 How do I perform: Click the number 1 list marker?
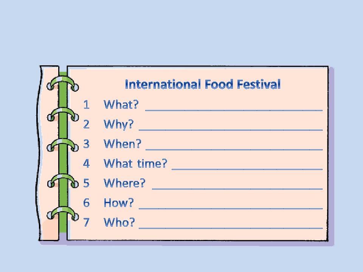(x=86, y=105)
